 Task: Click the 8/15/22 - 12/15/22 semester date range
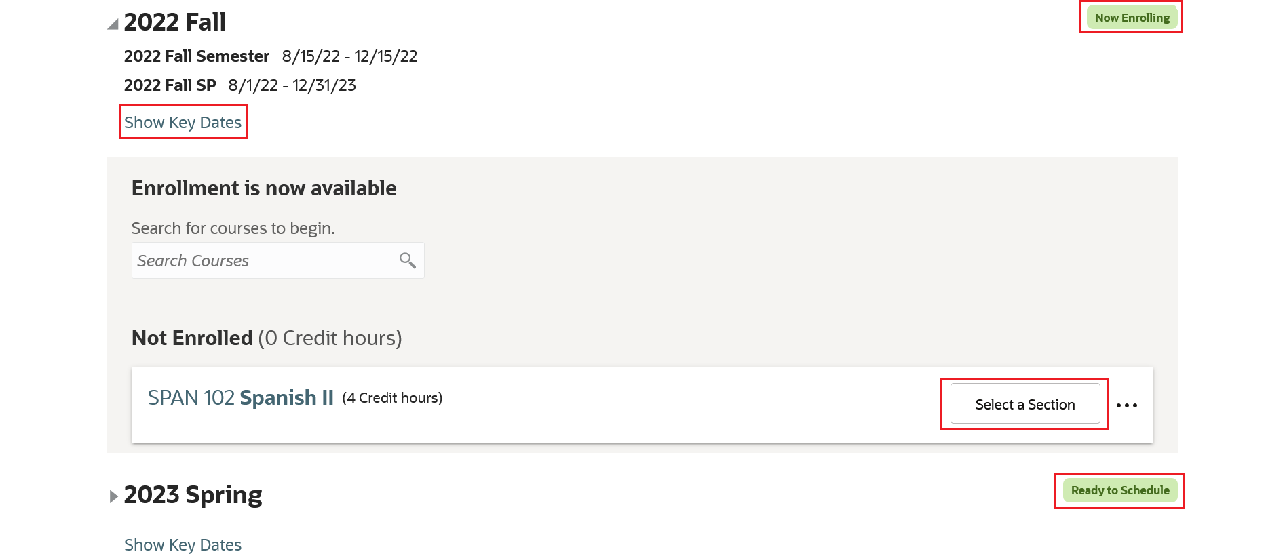point(349,56)
